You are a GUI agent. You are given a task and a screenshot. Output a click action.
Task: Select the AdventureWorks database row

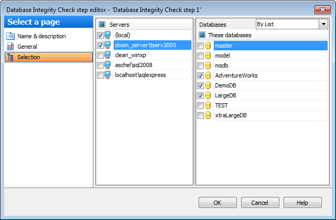tap(262, 75)
